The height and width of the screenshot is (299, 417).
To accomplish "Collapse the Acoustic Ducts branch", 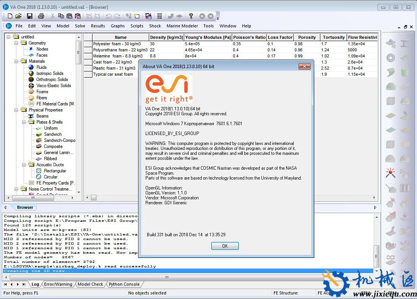I will [x=24, y=165].
